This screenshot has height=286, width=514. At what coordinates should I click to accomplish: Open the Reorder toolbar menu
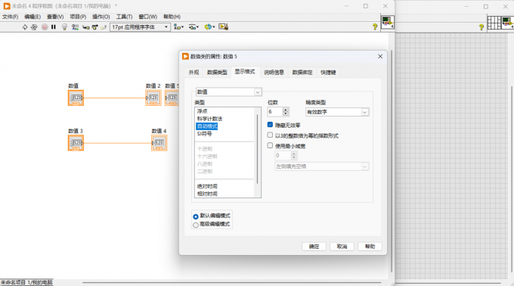[x=209, y=27]
